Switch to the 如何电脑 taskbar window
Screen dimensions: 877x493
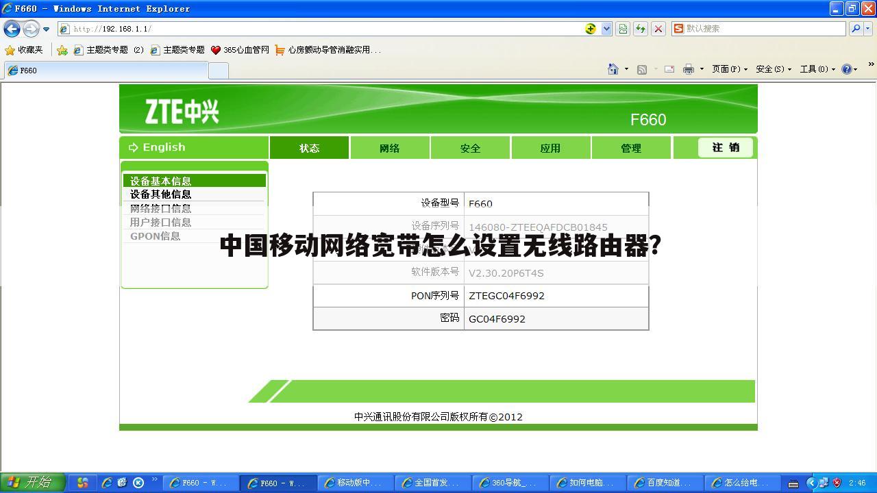pyautogui.click(x=587, y=483)
